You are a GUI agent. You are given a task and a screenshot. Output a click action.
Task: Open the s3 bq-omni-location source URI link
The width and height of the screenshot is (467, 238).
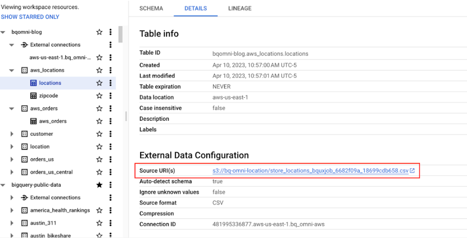click(310, 170)
